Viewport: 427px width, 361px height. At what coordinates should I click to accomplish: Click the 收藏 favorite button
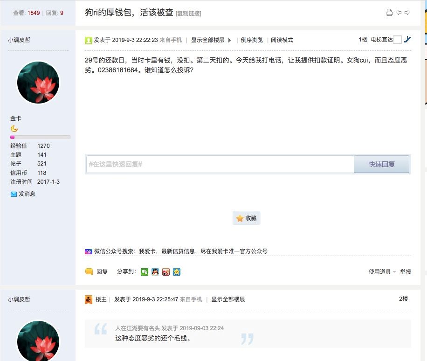[246, 218]
